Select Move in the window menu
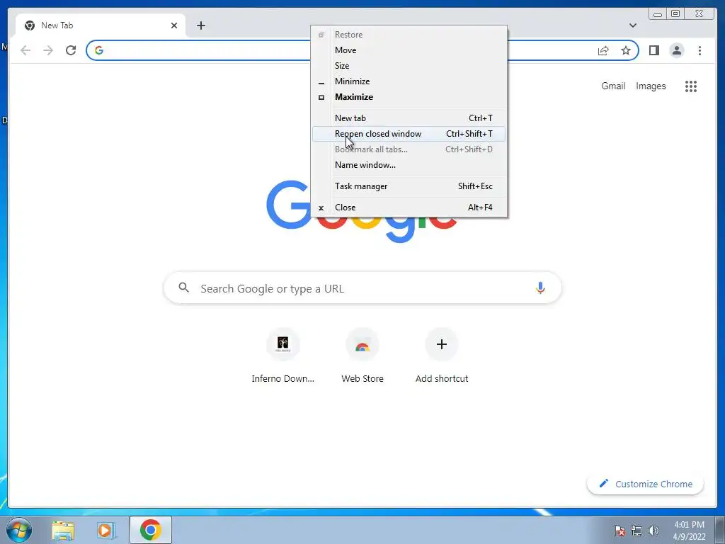 click(409, 50)
